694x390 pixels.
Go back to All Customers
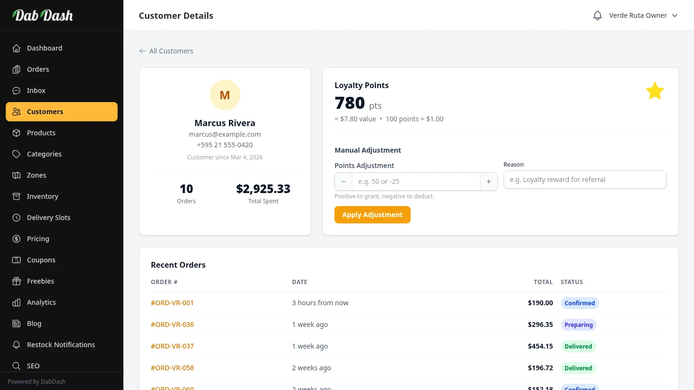click(x=166, y=51)
